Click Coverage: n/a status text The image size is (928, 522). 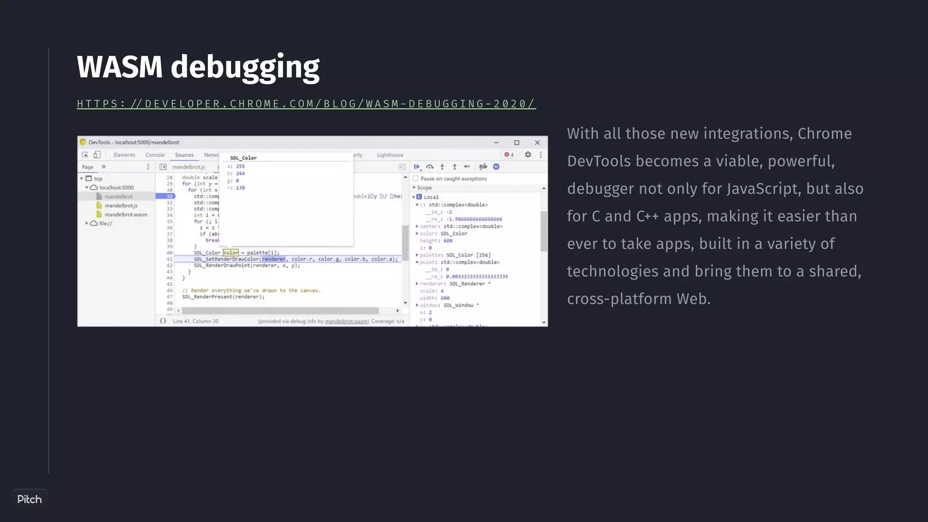point(388,321)
